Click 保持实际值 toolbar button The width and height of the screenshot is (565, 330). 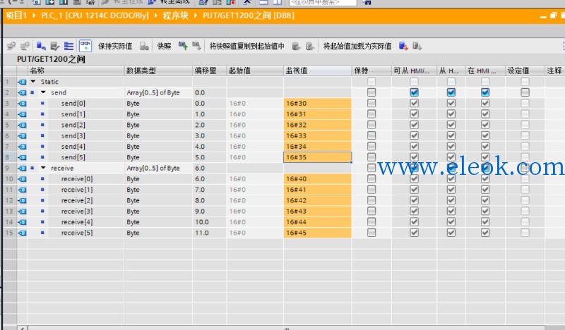(115, 46)
